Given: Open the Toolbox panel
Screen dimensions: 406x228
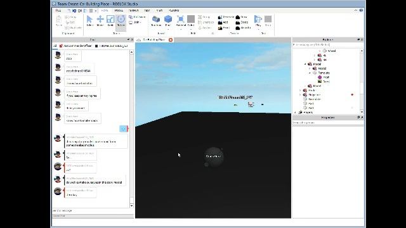Looking at the screenshot, I should [156, 21].
